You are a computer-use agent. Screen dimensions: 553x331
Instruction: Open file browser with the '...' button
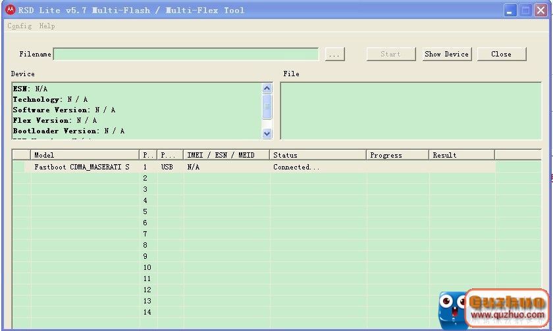coord(334,54)
